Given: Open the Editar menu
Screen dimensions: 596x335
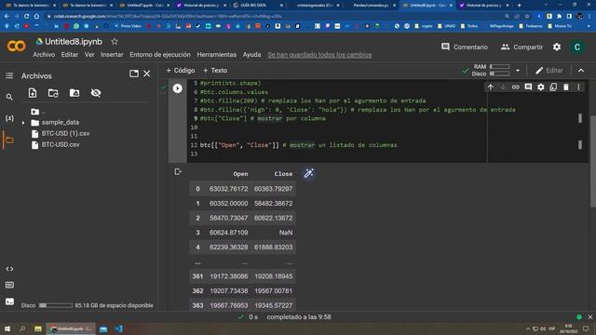Looking at the screenshot, I should coord(70,55).
